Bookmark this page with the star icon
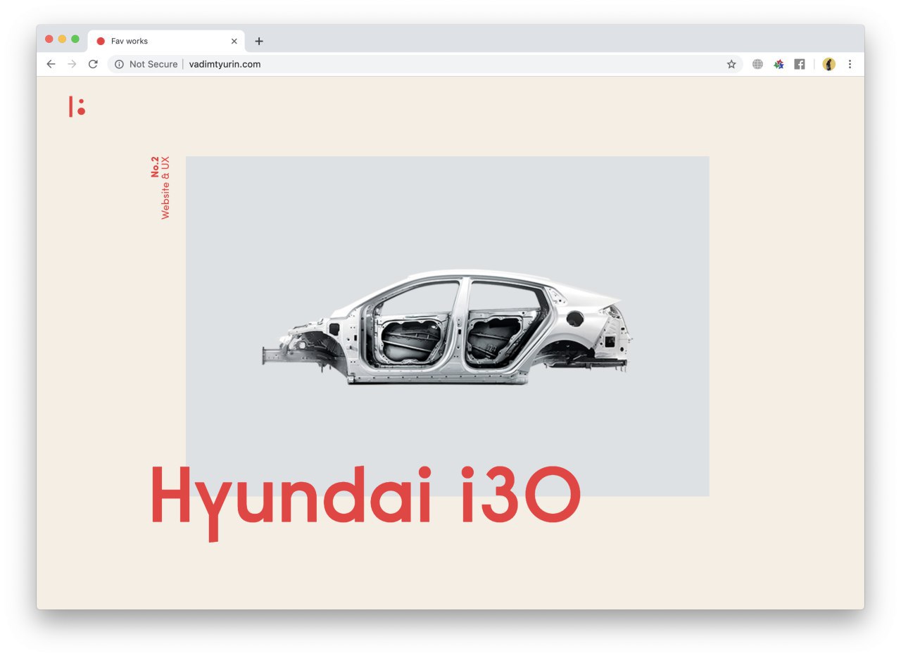 tap(731, 64)
